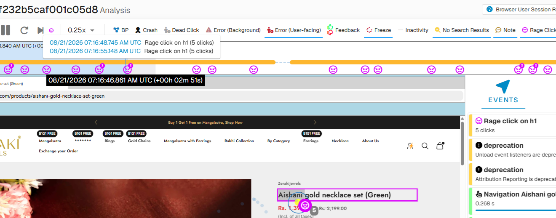Open the Gold Chains menu item
The image size is (556, 218).
(139, 141)
